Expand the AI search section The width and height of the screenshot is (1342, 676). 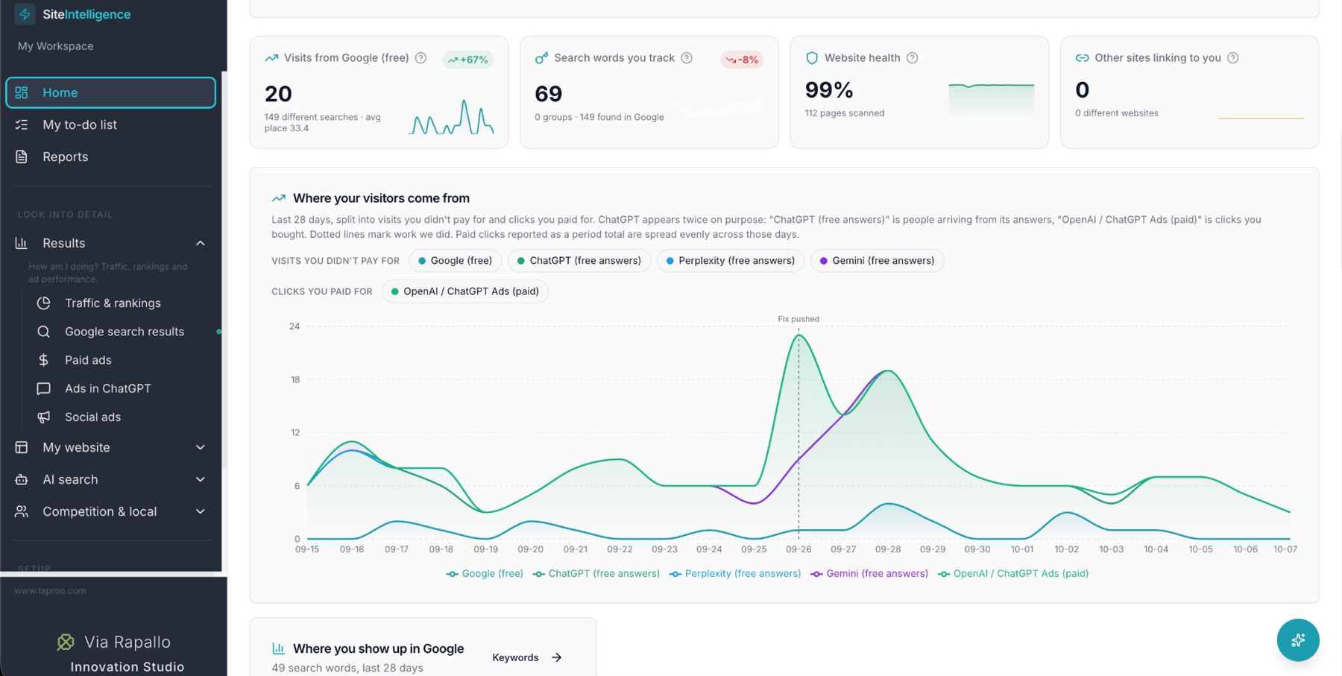[110, 479]
